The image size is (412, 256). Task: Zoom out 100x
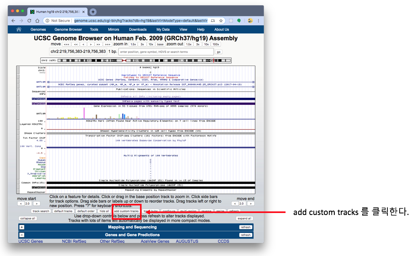click(x=216, y=45)
